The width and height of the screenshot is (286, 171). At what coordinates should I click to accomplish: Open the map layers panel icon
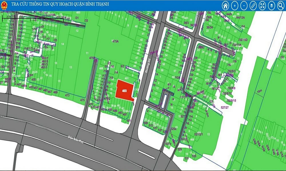pyautogui.click(x=271, y=5)
